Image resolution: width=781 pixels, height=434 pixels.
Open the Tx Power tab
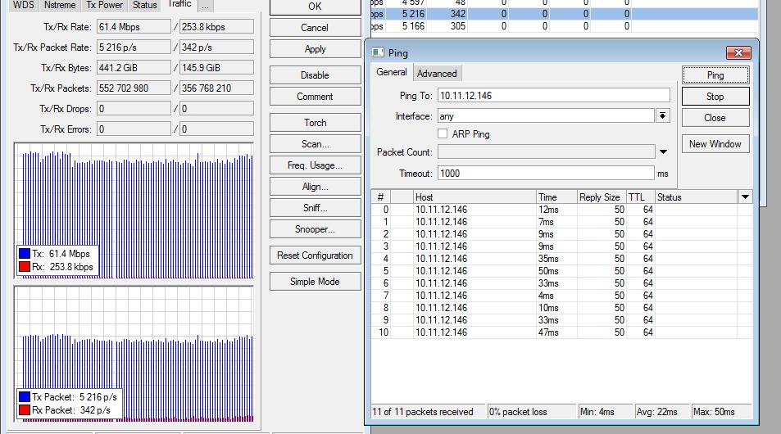[x=104, y=5]
